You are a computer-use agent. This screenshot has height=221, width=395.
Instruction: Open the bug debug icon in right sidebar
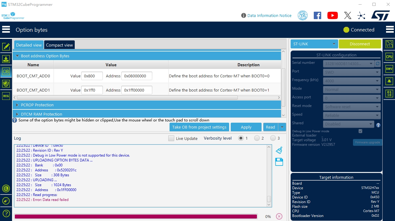[x=389, y=81]
